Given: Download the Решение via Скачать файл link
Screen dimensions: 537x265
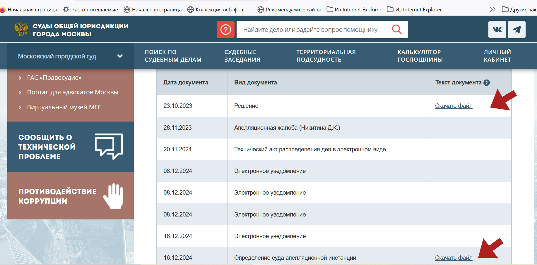Looking at the screenshot, I should click(454, 106).
